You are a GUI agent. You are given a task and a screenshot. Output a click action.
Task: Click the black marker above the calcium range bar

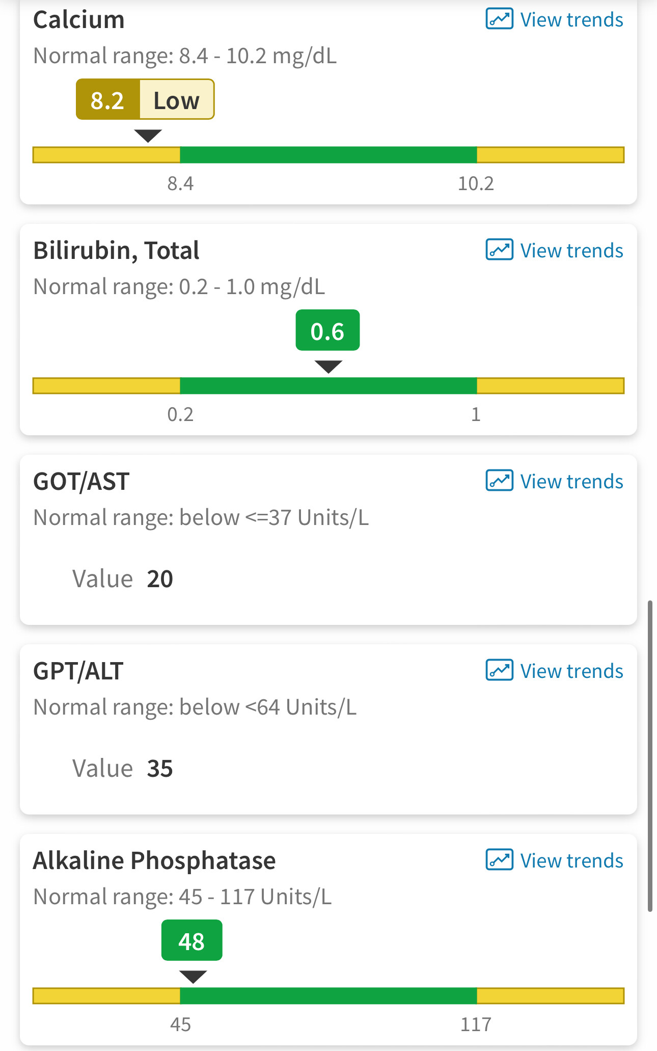[148, 136]
